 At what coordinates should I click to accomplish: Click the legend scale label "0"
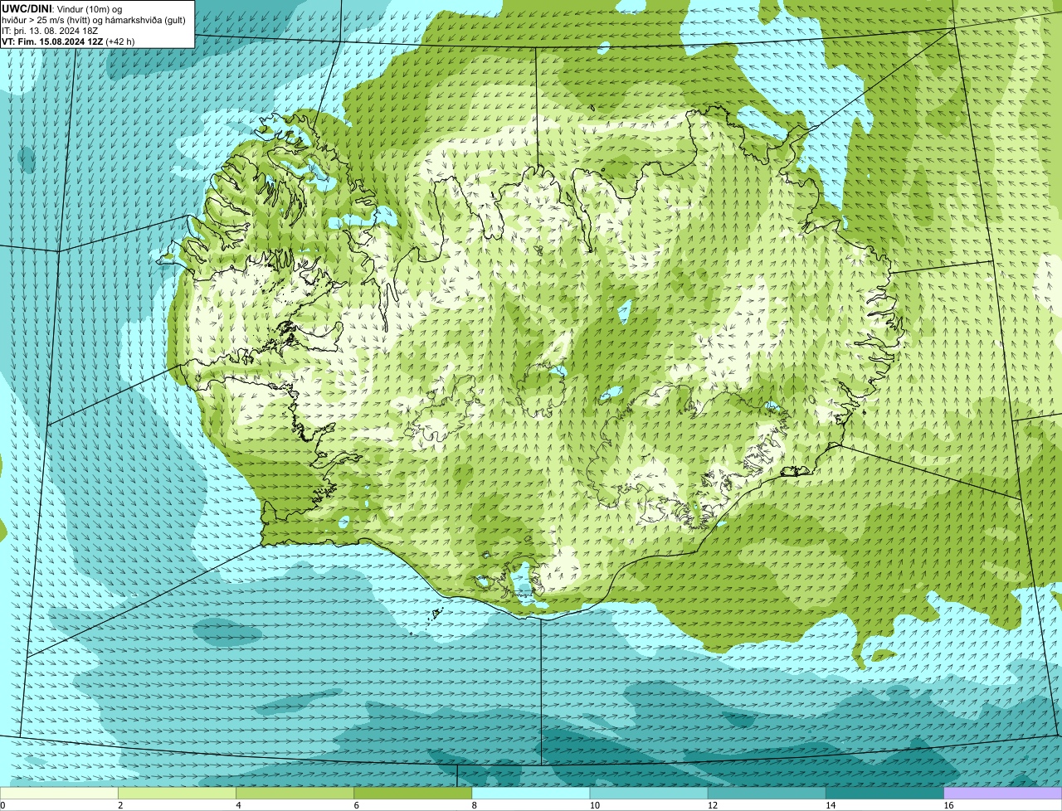[x=3, y=805]
